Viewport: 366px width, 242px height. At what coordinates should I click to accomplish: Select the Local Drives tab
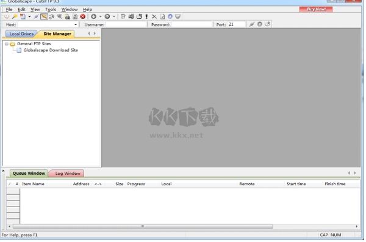click(21, 34)
